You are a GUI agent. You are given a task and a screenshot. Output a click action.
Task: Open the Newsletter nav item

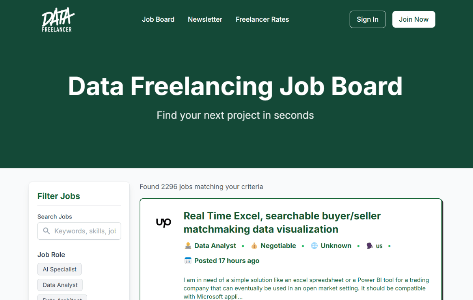[x=205, y=19]
